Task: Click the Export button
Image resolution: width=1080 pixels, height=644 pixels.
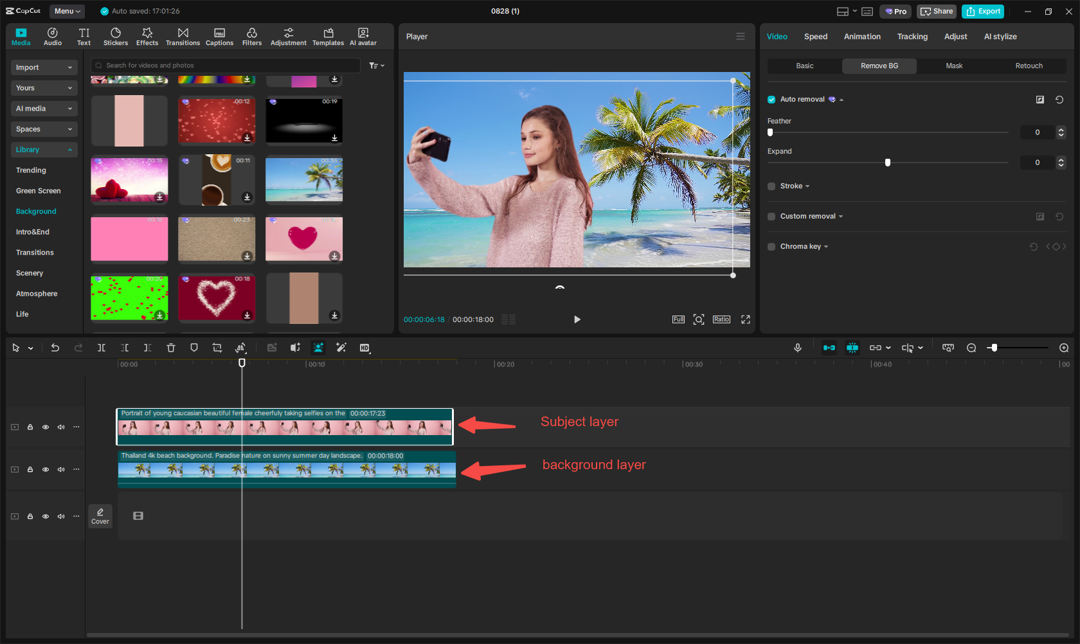Action: point(983,11)
